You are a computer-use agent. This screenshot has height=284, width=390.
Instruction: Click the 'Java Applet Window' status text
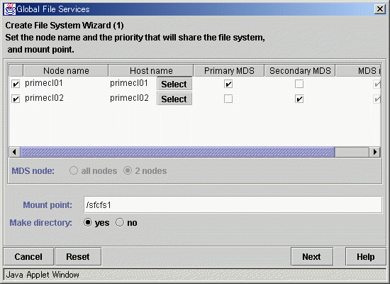tap(43, 275)
